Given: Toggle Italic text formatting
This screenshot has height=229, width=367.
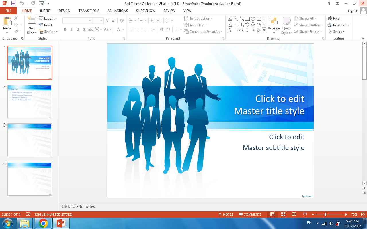Looking at the screenshot, I should [71, 29].
